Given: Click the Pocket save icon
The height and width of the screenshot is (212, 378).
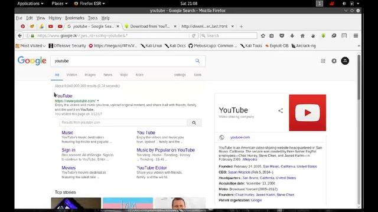Looking at the screenshot, I should [x=282, y=35].
